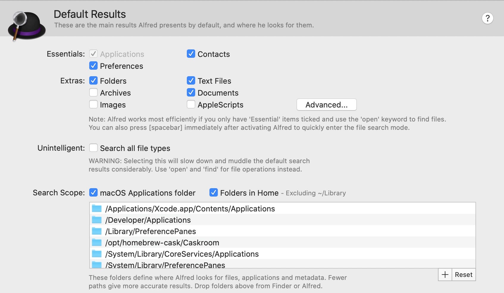Open the Advanced... settings
Screen dimensions: 504x293
tap(326, 105)
